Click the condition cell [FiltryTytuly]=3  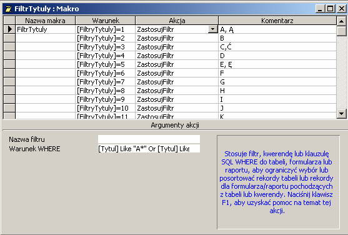click(106, 47)
